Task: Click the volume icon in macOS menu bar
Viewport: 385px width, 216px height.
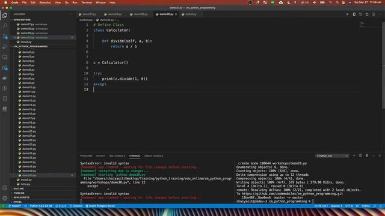Action: (x=314, y=2)
